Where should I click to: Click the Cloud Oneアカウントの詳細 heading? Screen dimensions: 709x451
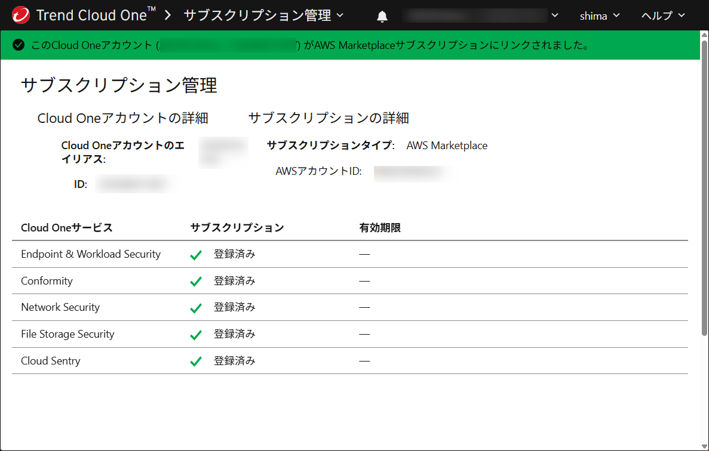pos(122,118)
